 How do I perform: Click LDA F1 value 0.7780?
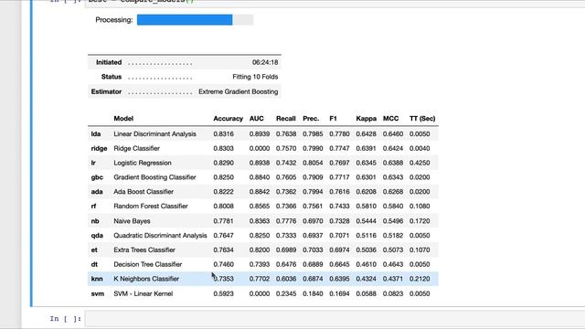point(339,134)
